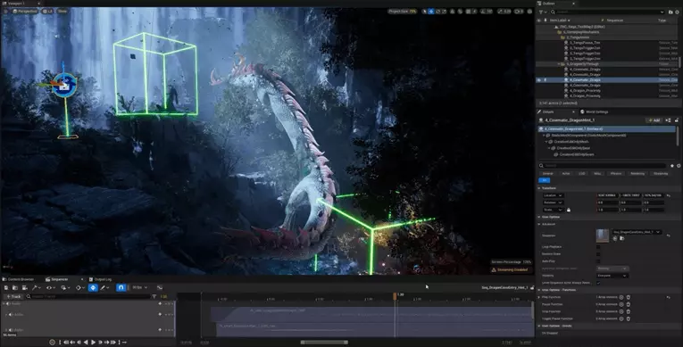Open the Outliner settings gear
The width and height of the screenshot is (683, 347).
click(x=678, y=12)
